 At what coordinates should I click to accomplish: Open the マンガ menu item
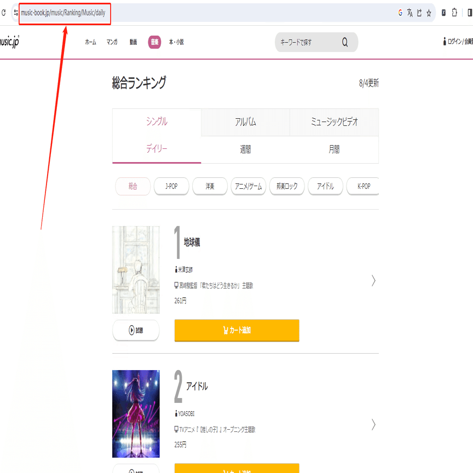pos(112,42)
